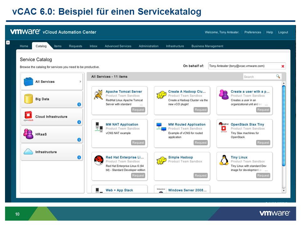This screenshot has width=301, height=225.
Task: Open the Apache Tomcat Server title
Action: [124, 92]
